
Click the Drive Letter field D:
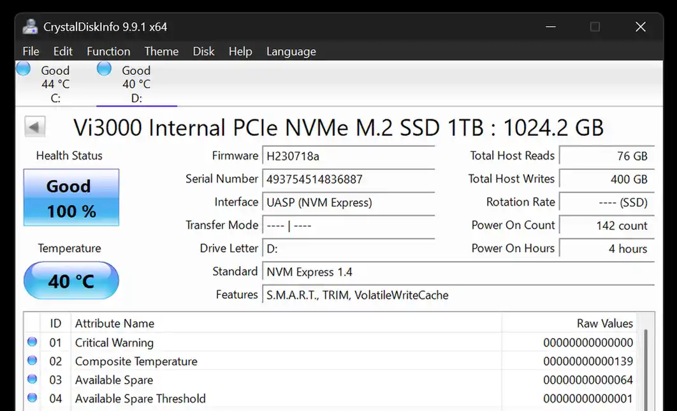point(349,249)
